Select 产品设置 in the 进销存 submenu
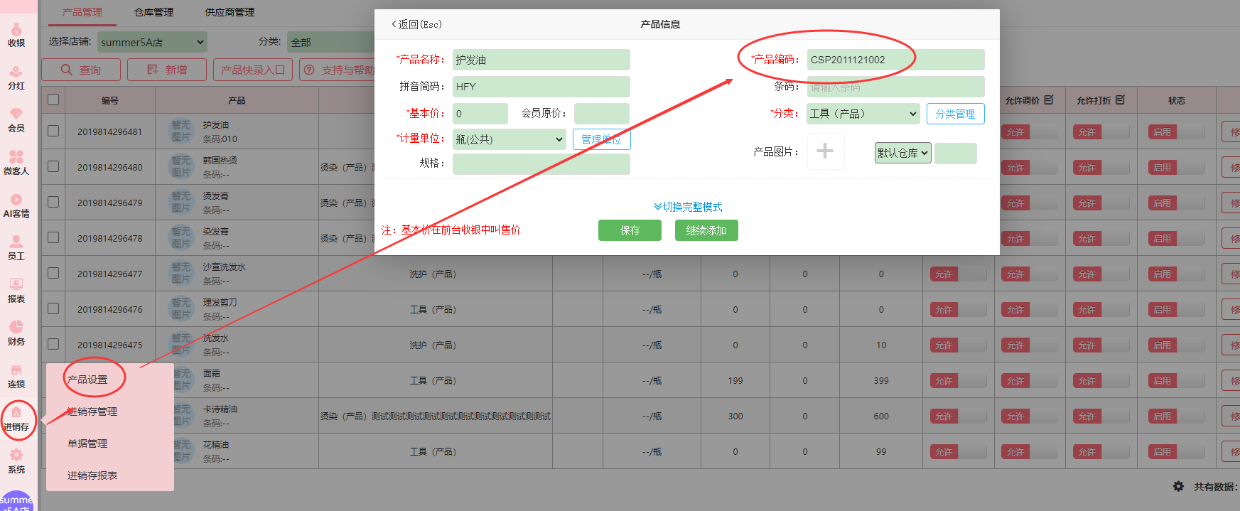 87,380
